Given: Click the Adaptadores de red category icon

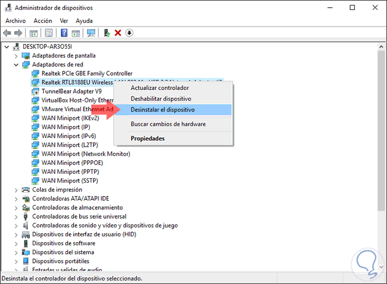Looking at the screenshot, I should tap(25, 65).
